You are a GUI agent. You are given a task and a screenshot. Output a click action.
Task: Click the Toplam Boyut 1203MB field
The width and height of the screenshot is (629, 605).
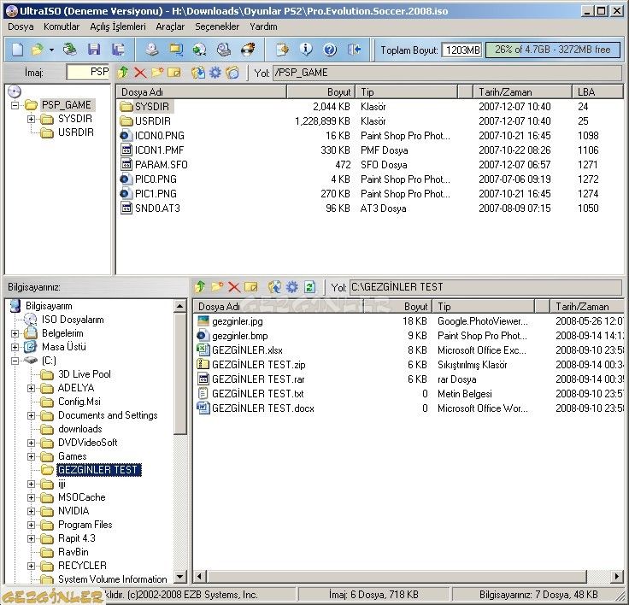tap(461, 50)
